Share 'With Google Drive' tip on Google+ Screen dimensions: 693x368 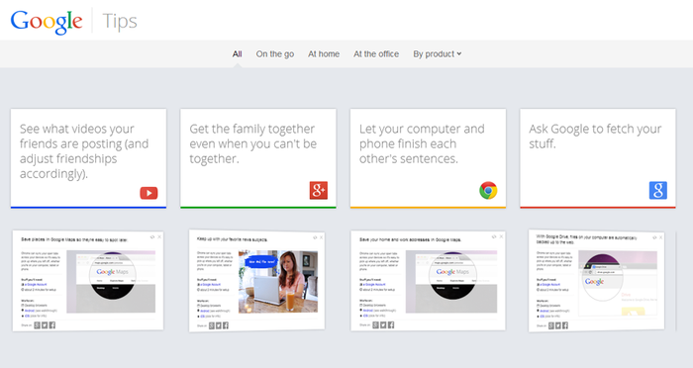(x=551, y=325)
